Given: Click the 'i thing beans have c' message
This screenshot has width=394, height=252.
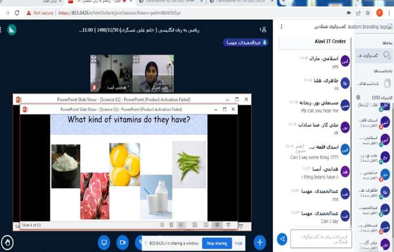Looking at the screenshot, I should [320, 177].
